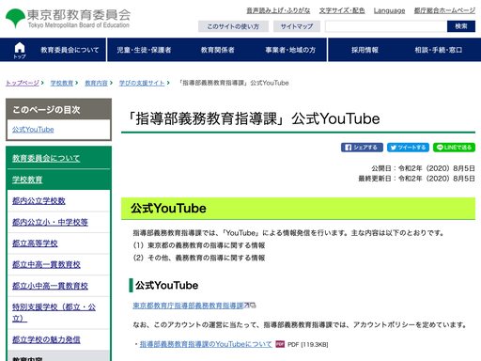Open the 音声読み上げ・ふりがな link
481x361 pixels.
(278, 10)
